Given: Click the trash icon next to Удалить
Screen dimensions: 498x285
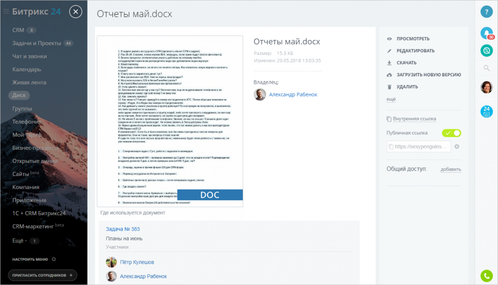Looking at the screenshot, I should coord(390,87).
